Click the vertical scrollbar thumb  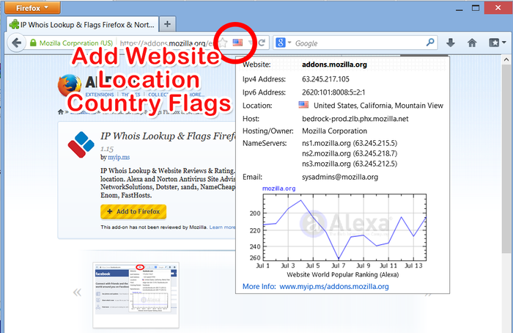pos(506,158)
